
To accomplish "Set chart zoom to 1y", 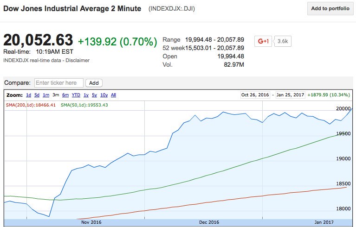I will 86,95.
